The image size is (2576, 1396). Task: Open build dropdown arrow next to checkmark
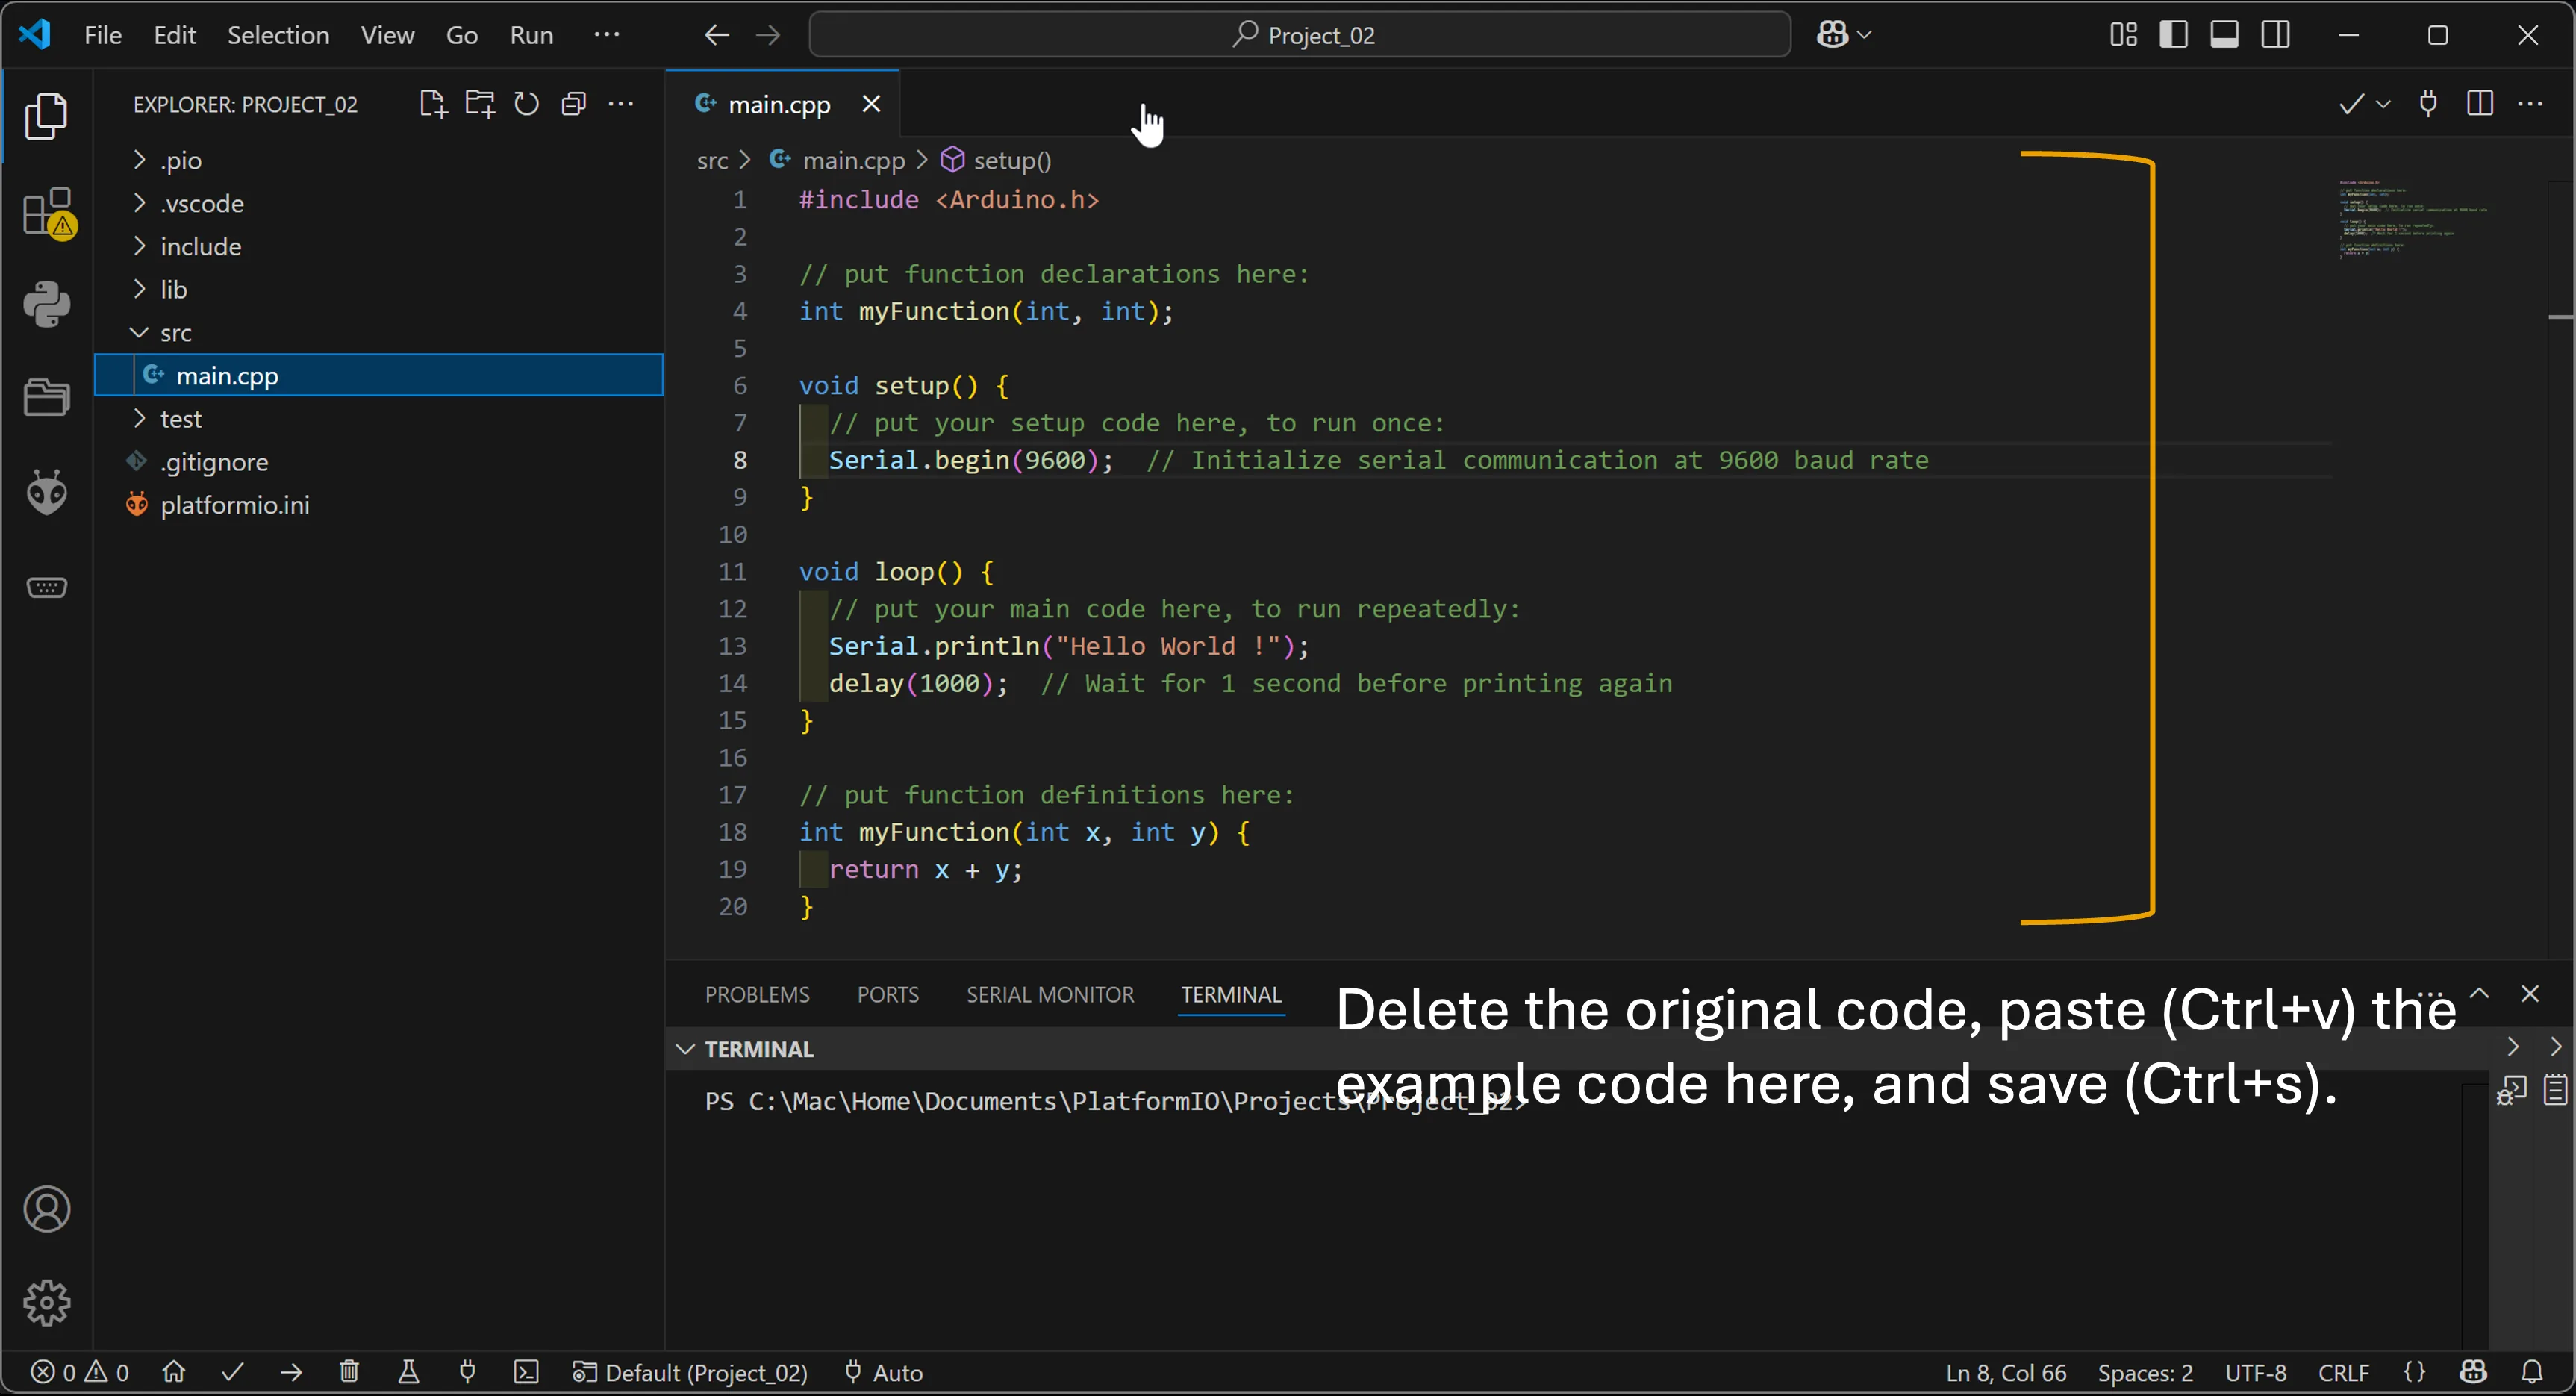pos(2383,104)
